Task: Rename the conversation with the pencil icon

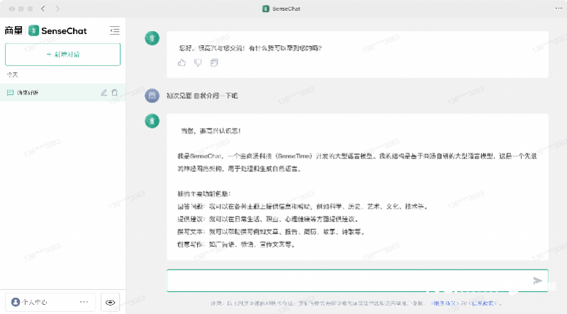Action: click(103, 93)
